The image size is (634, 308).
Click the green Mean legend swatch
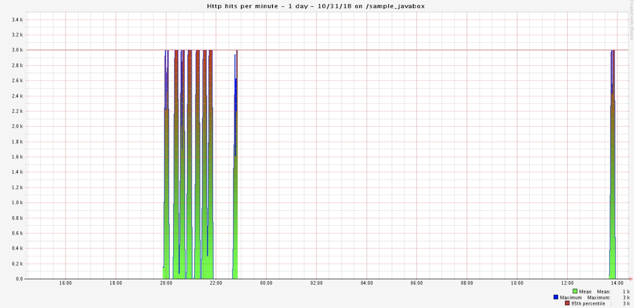pyautogui.click(x=575, y=292)
